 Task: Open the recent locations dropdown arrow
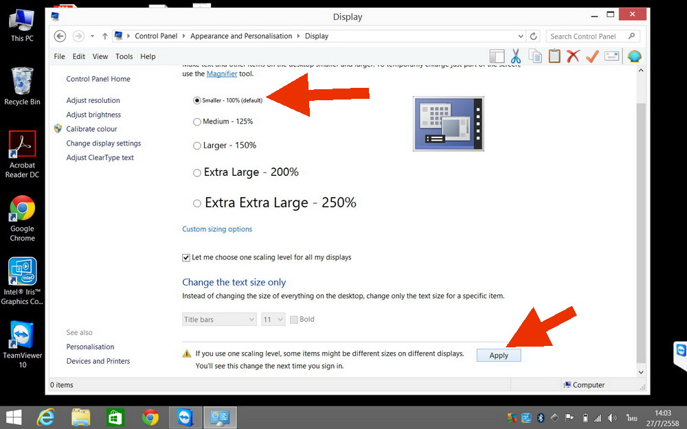[92, 36]
